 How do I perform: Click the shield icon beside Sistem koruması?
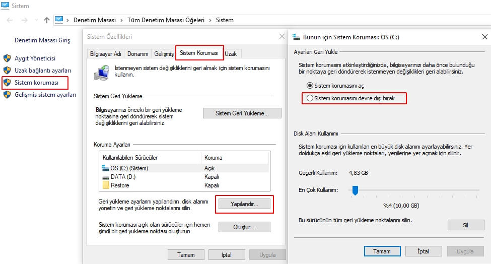click(7, 83)
